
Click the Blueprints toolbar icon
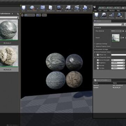click(x=68, y=8)
